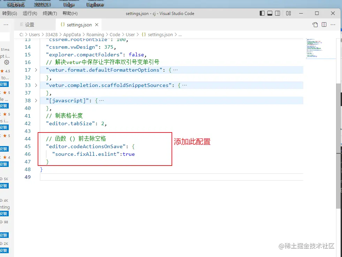Click the 33428 breadcrumb segment

click(52, 34)
